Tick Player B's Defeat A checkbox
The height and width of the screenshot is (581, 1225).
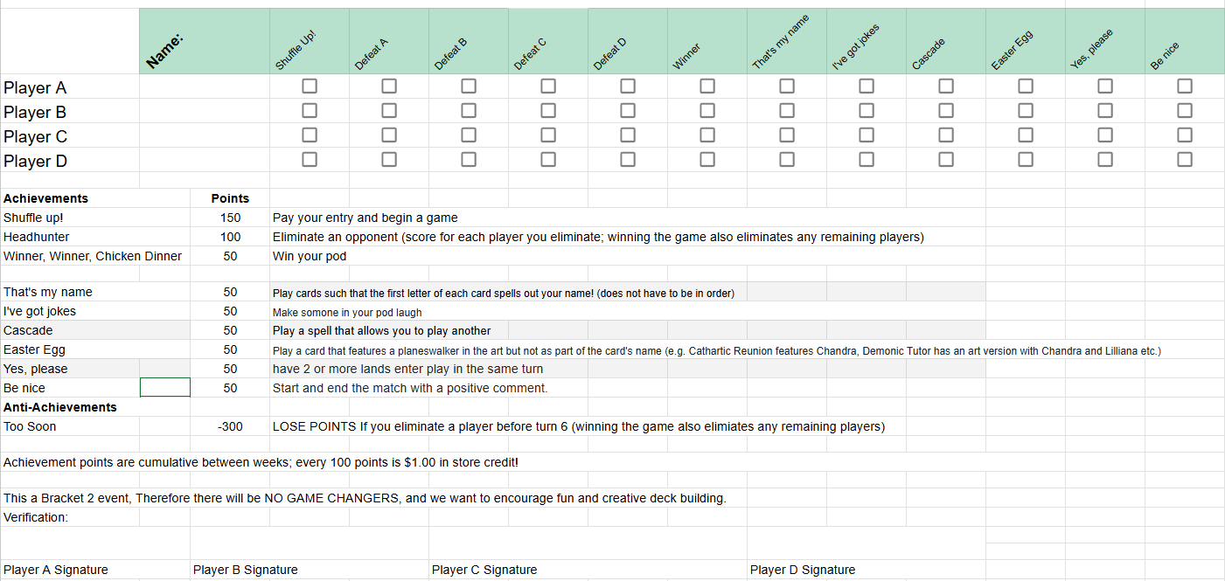tap(389, 110)
